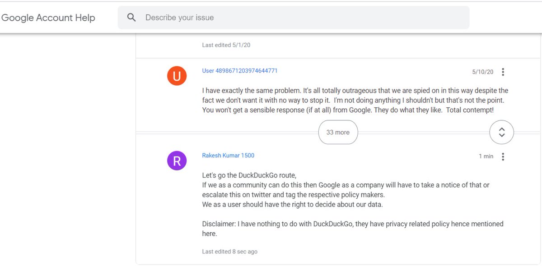Image resolution: width=542 pixels, height=266 pixels.
Task: Open profile of User 4898671203974644771
Action: click(x=240, y=71)
